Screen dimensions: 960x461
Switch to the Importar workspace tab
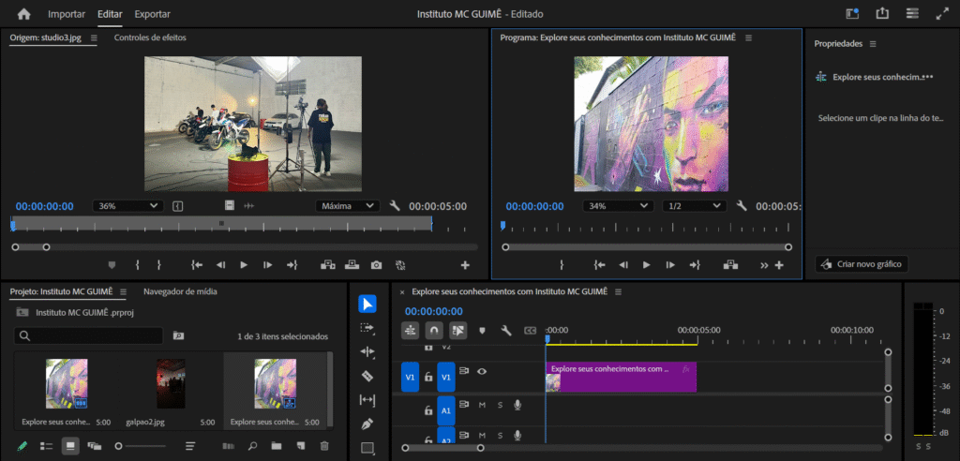pos(67,13)
